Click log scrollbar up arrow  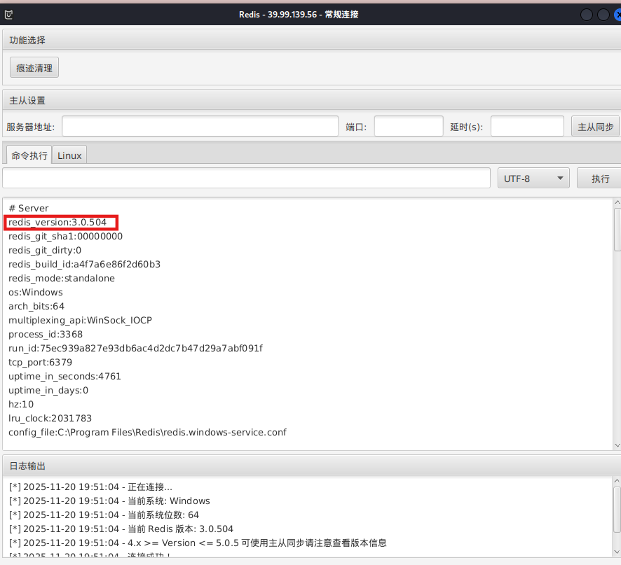pos(617,481)
